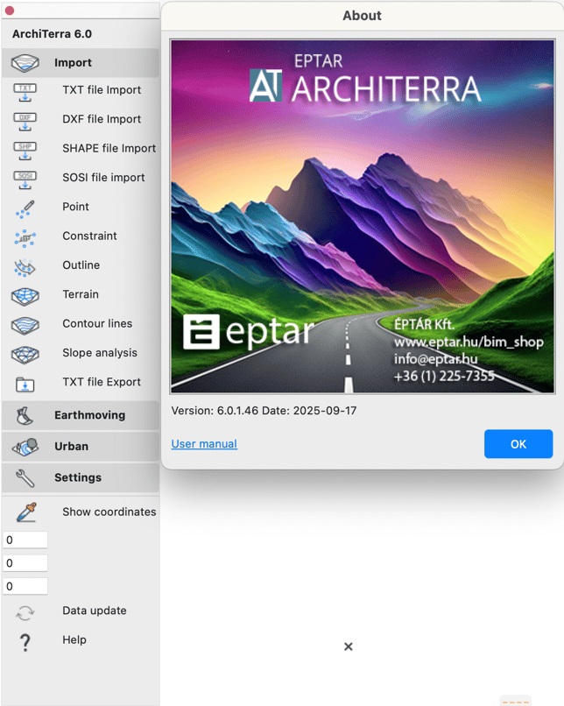
Task: Toggle the Show coordinates eyedropper
Action: coord(25,512)
